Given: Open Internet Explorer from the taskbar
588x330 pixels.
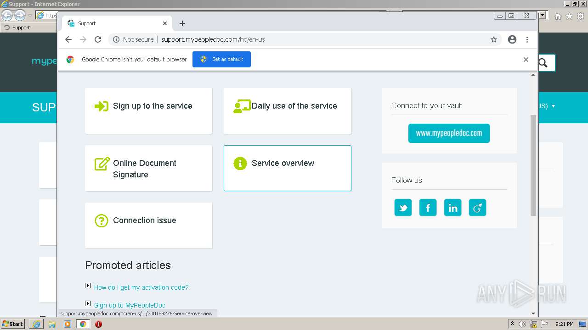Looking at the screenshot, I should [37, 324].
